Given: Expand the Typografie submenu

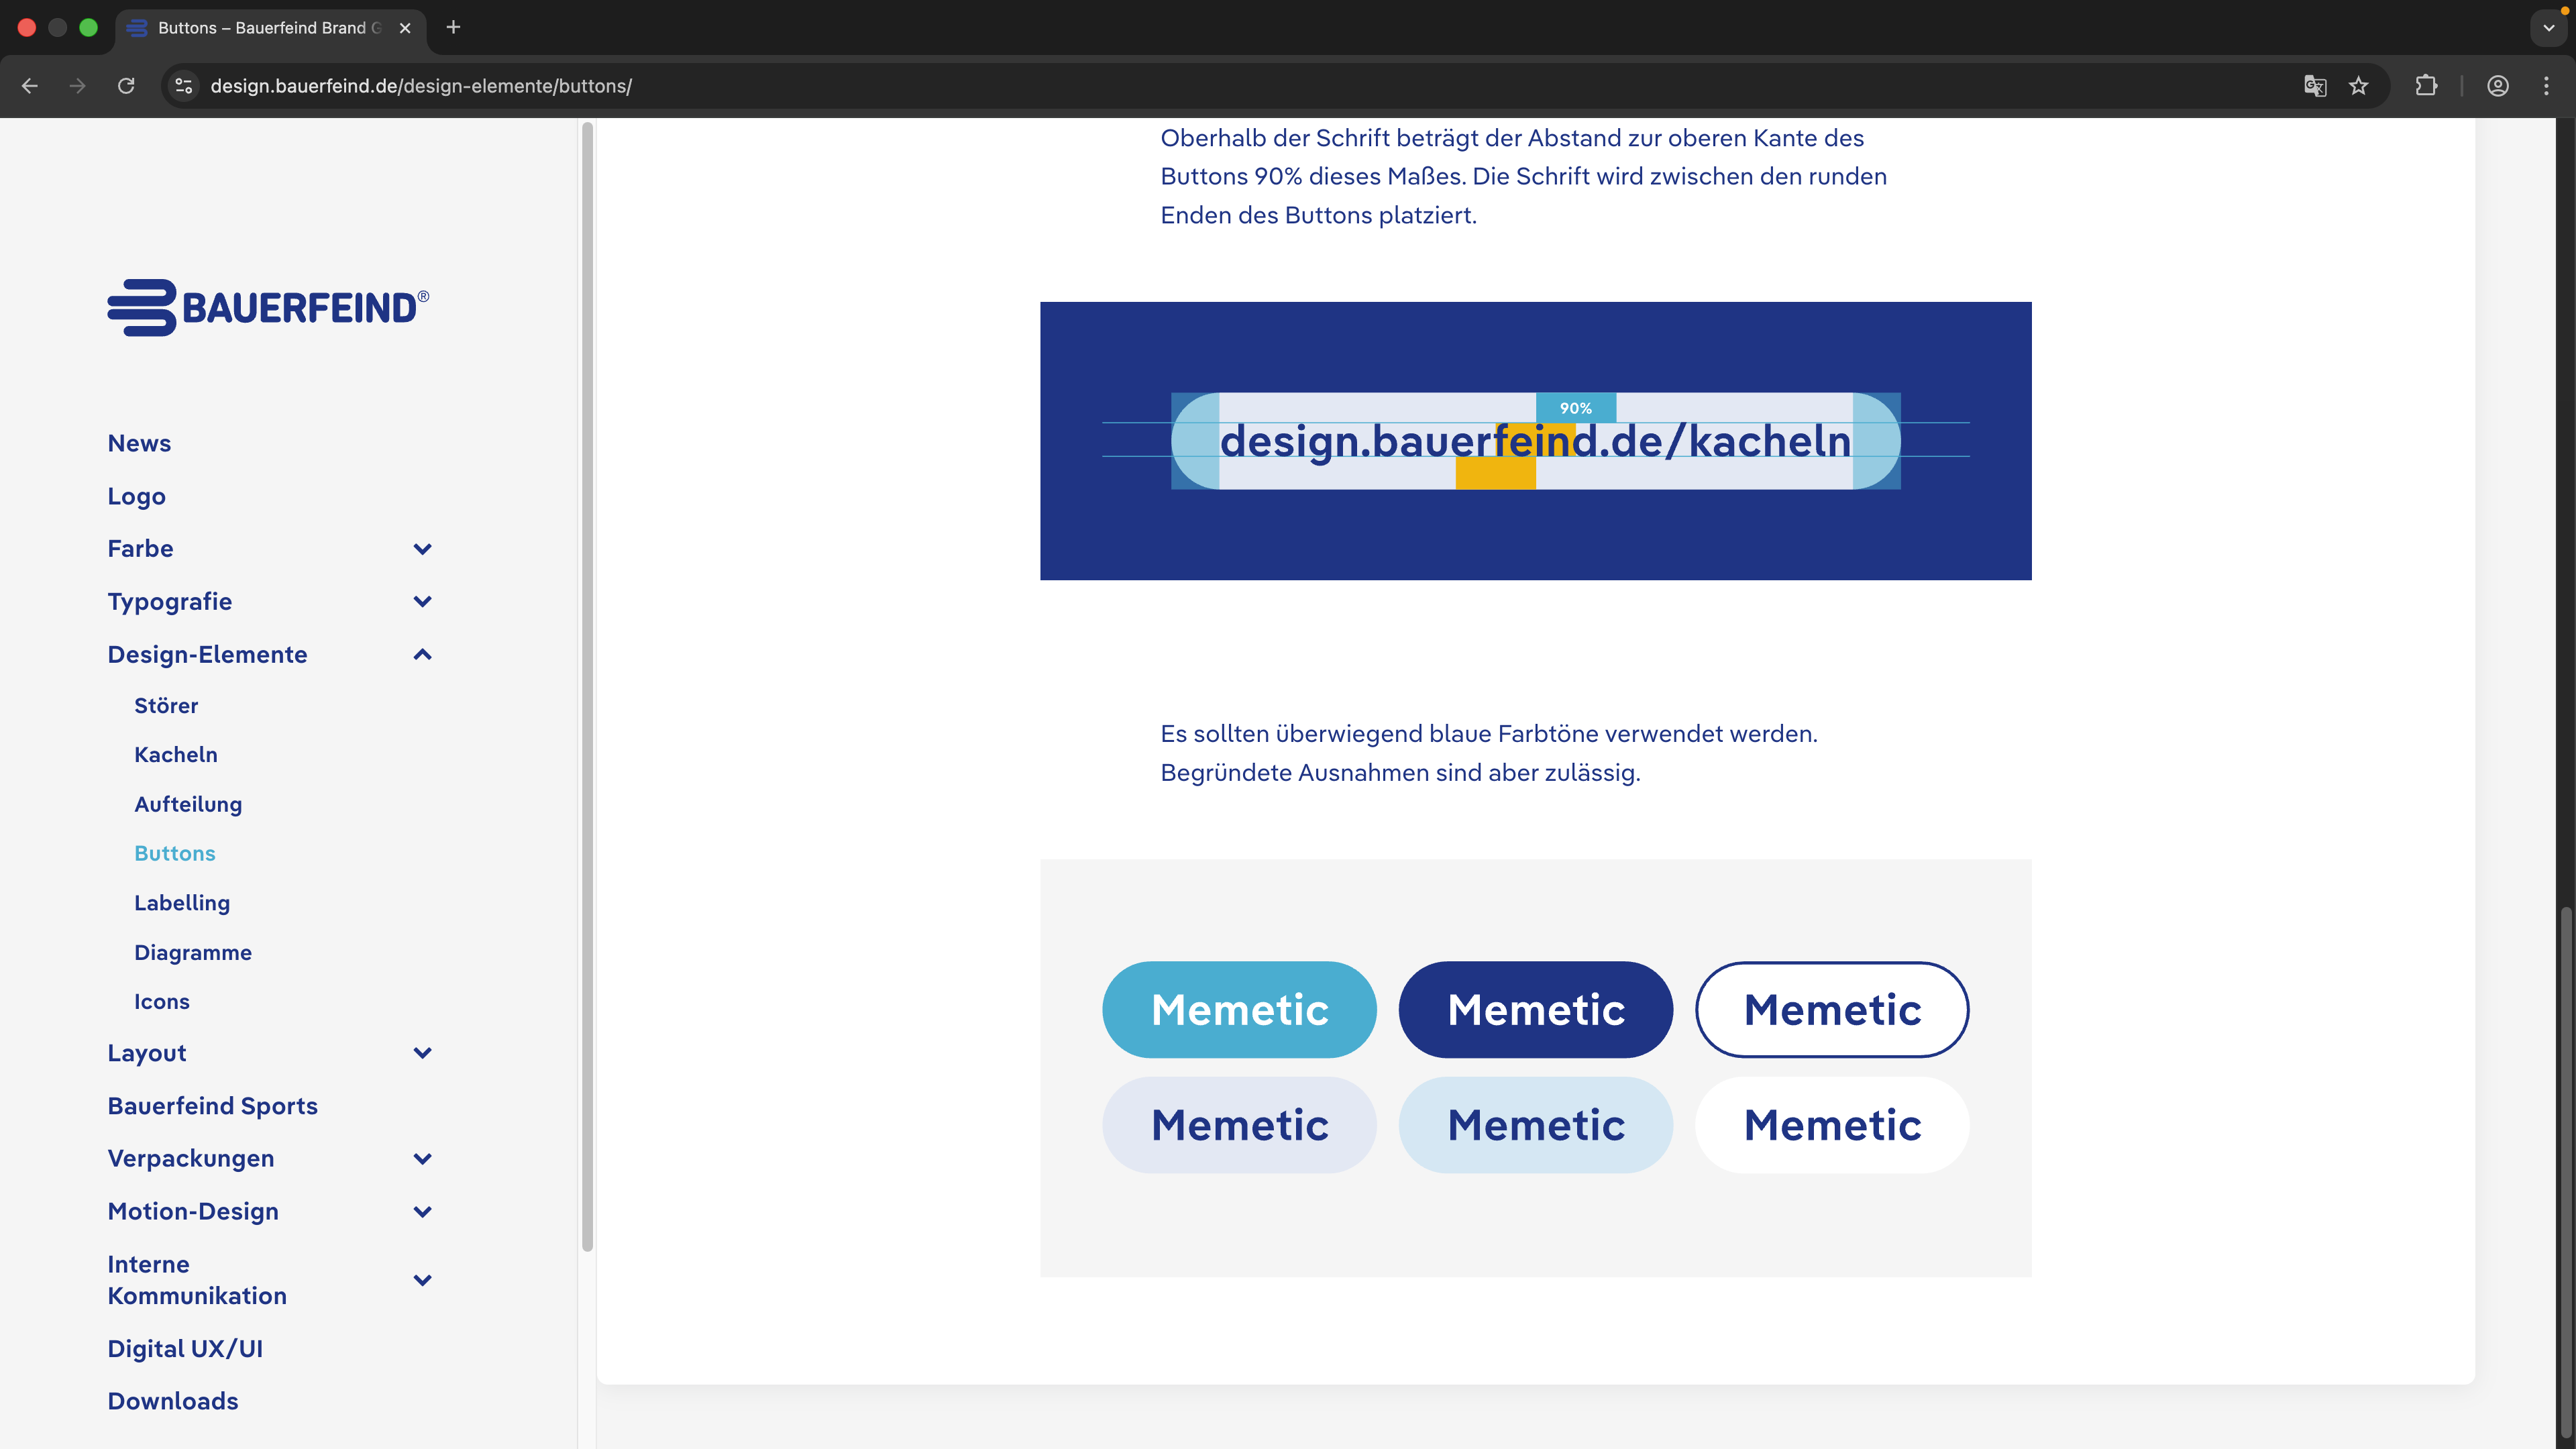Looking at the screenshot, I should [423, 602].
